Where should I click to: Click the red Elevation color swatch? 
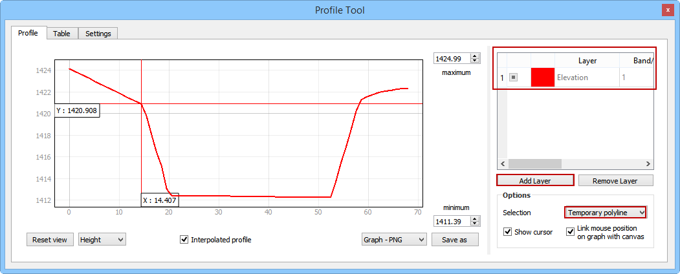[542, 78]
